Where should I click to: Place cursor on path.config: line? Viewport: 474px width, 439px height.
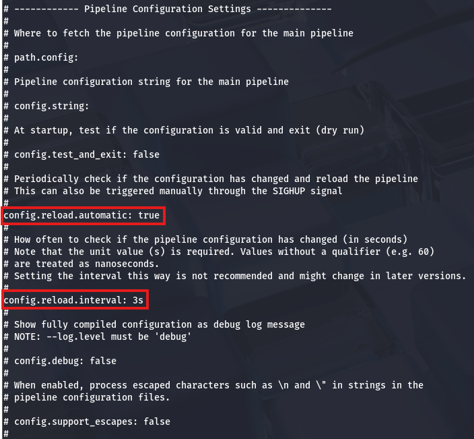46,57
